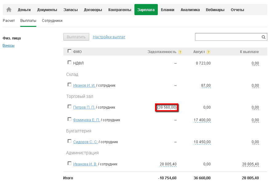Click the К выплате column header

point(249,52)
